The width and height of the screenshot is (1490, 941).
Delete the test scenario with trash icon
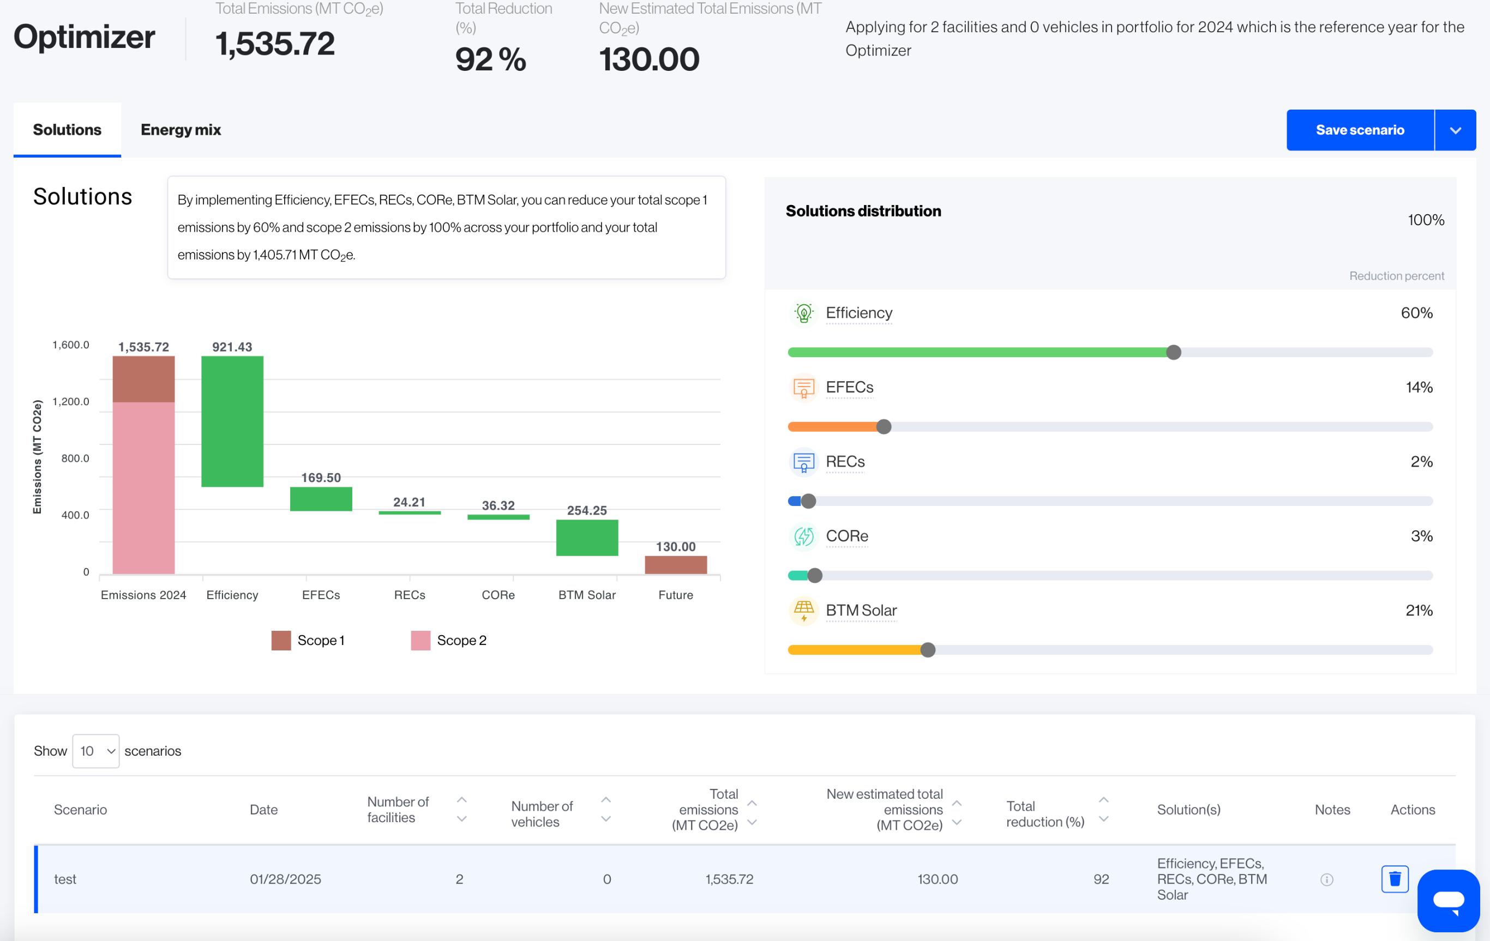coord(1394,878)
